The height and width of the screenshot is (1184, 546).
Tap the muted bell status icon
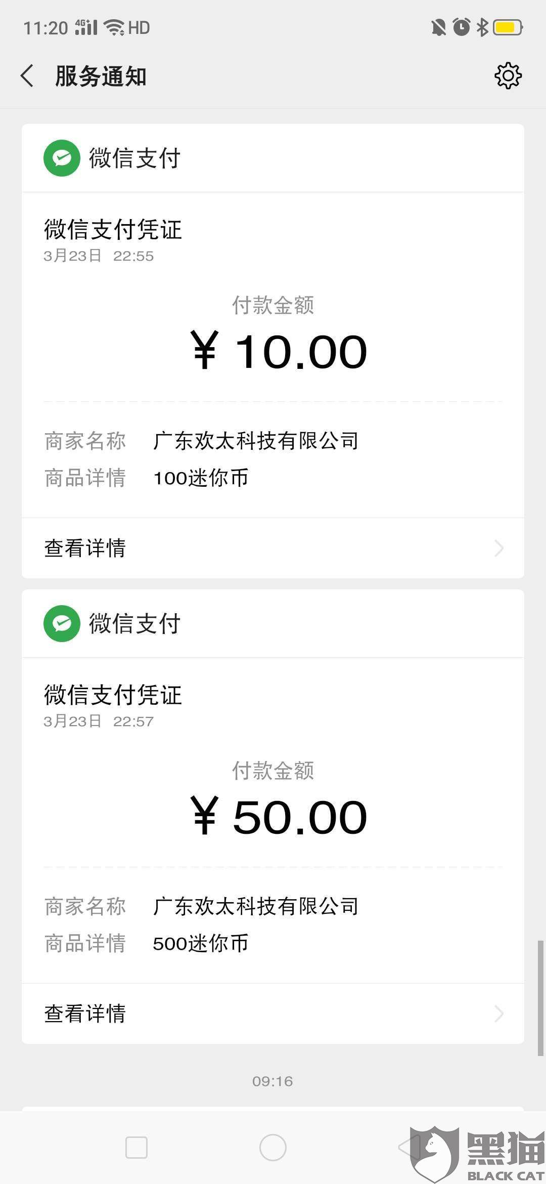pos(438,27)
